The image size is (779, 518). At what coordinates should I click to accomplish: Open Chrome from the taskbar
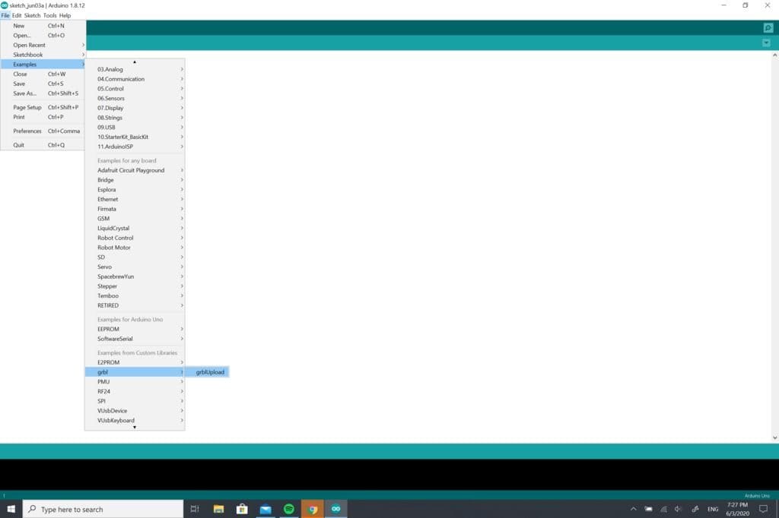coord(312,509)
